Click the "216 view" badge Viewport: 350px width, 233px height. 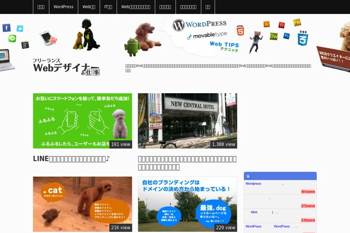pos(121,228)
